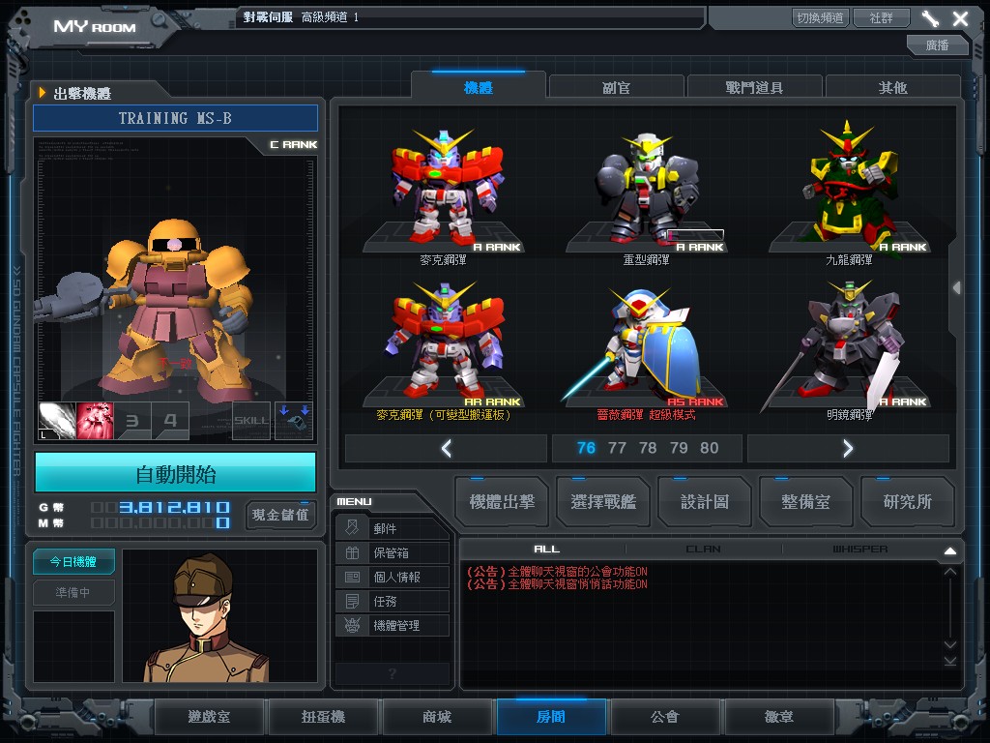Select the first weapon skill icon
Image resolution: width=990 pixels, height=743 pixels.
[57, 421]
